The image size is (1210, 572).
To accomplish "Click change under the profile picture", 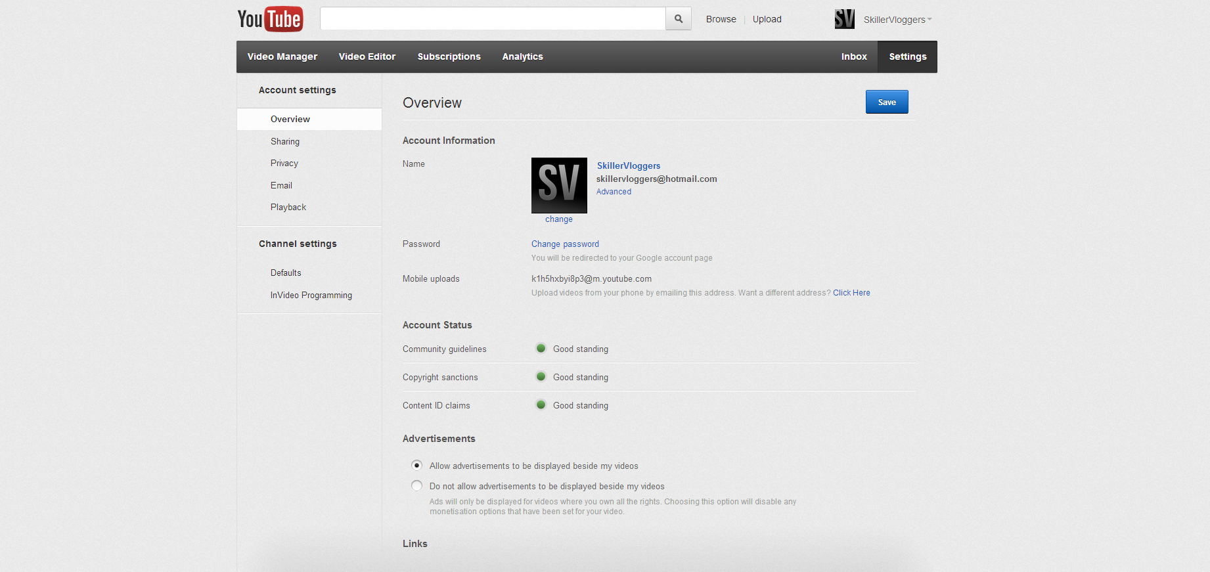I will tap(559, 219).
